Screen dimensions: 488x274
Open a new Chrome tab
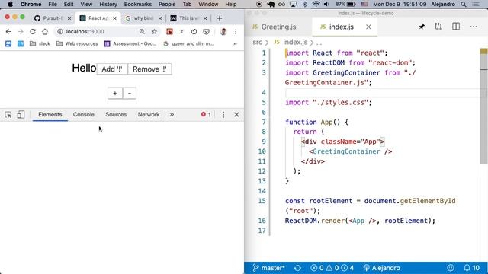pyautogui.click(x=220, y=18)
